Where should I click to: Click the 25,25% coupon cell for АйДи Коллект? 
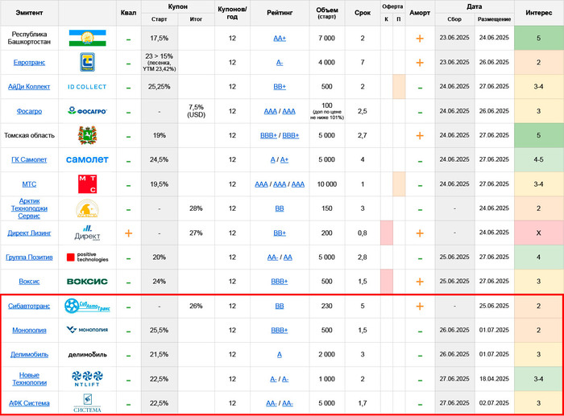pyautogui.click(x=159, y=87)
